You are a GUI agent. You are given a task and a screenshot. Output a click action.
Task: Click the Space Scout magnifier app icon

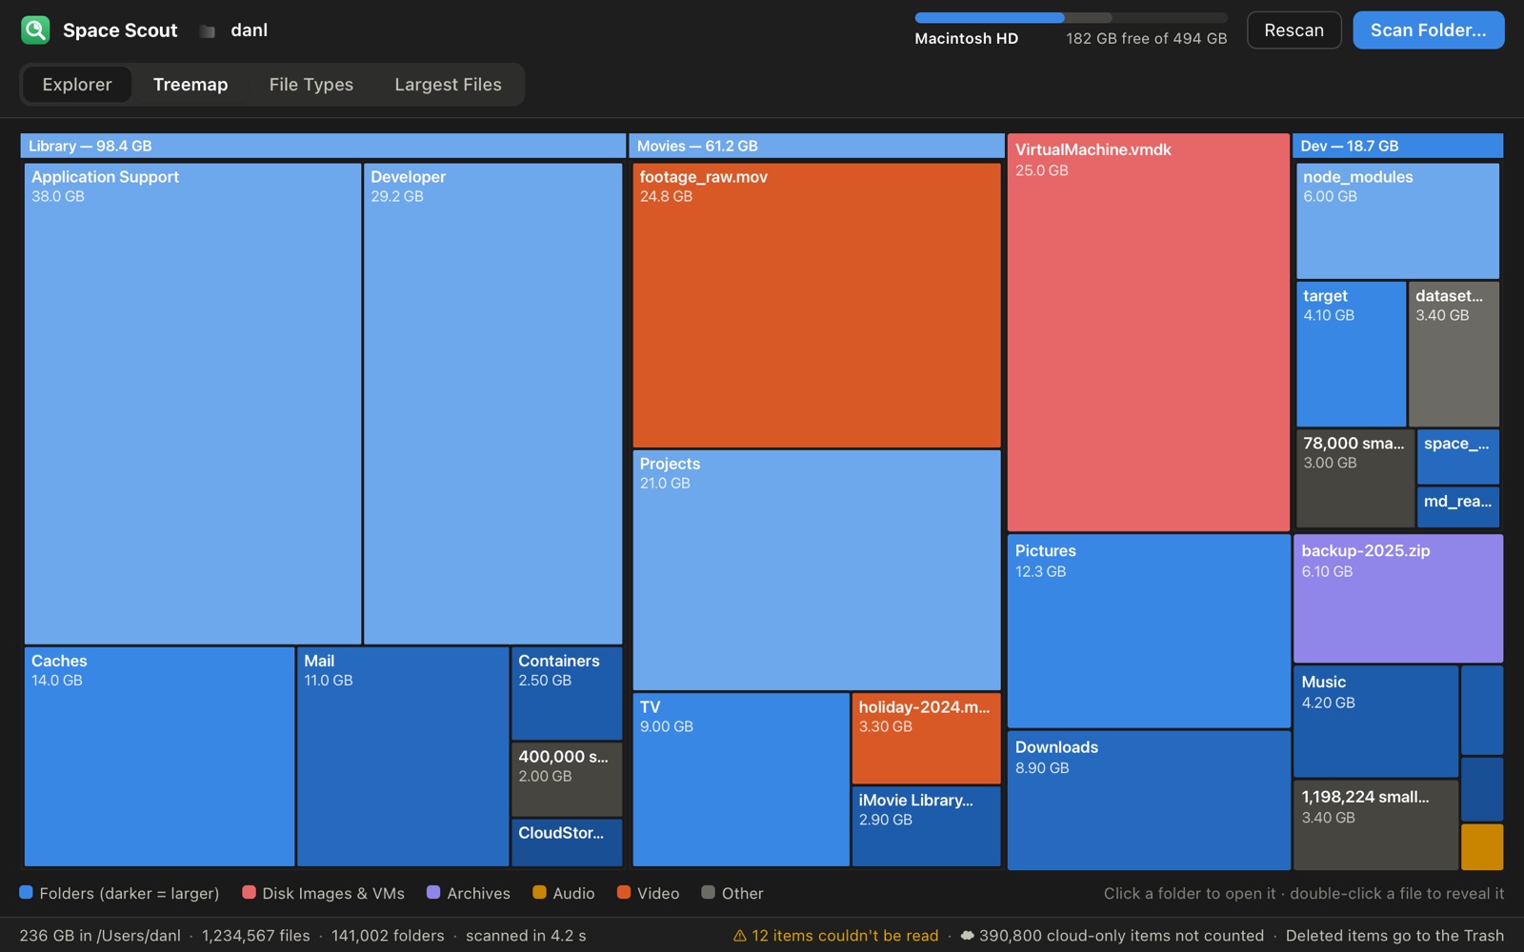click(x=35, y=30)
